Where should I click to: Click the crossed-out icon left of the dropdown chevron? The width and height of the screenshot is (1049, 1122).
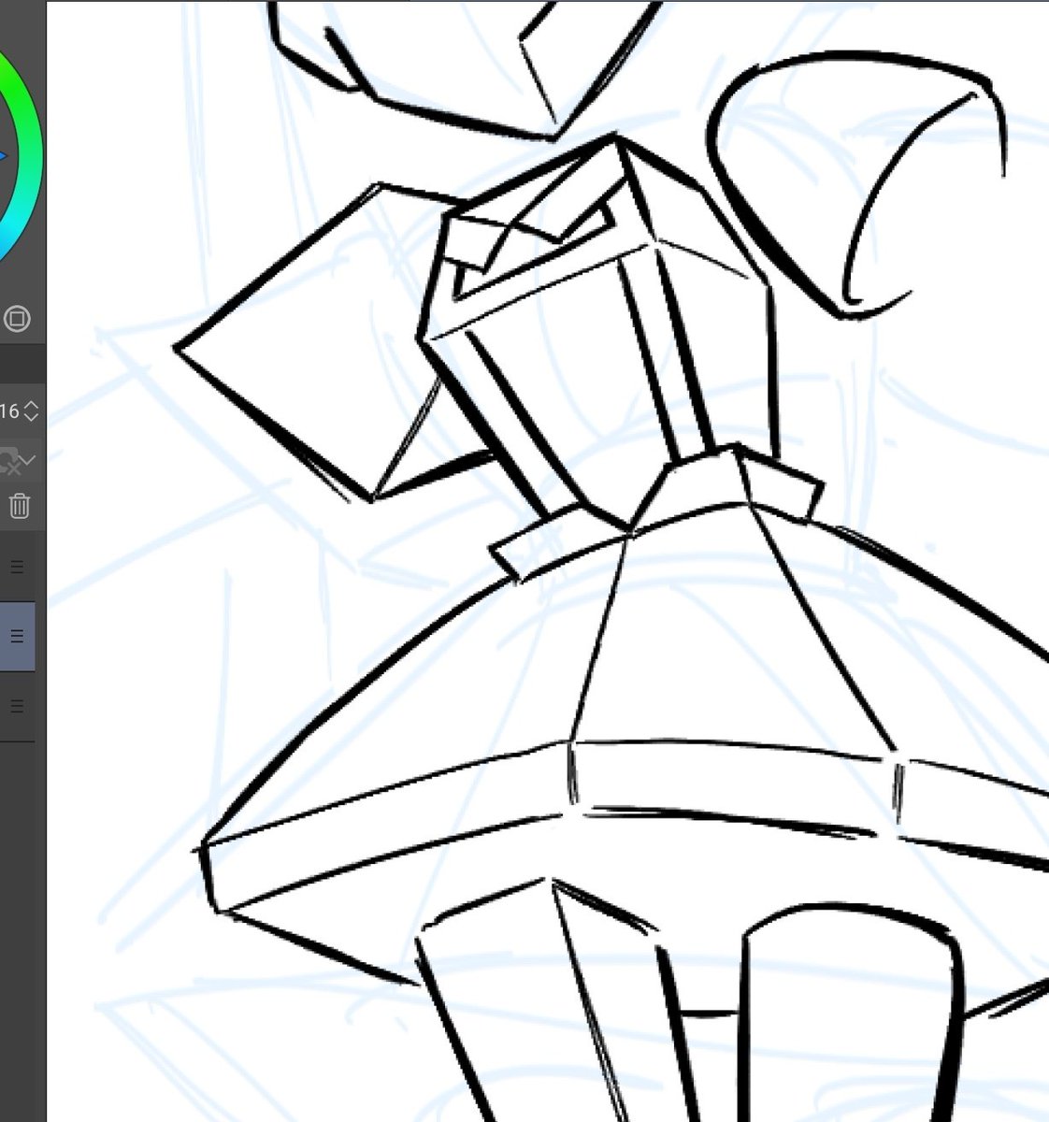click(8, 460)
